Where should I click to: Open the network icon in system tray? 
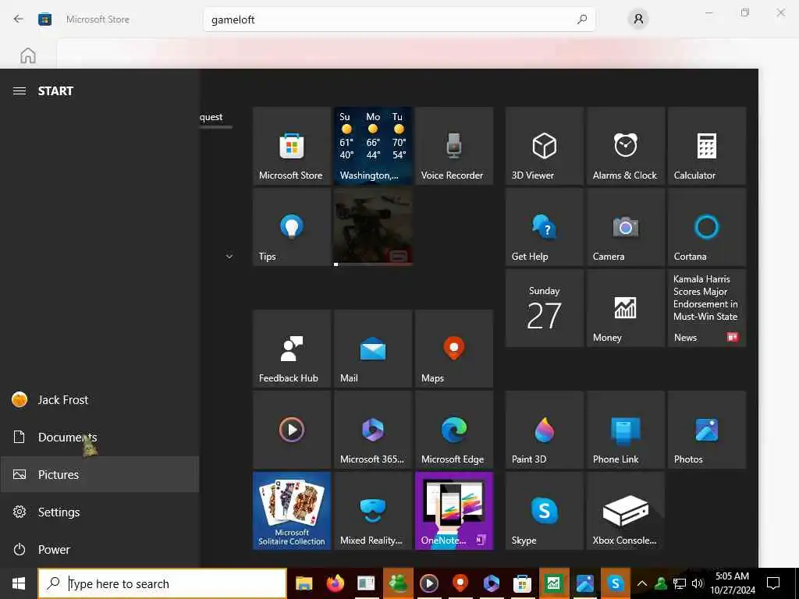(680, 583)
